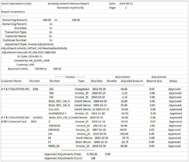Select the 'Status' column header
The image size is (189, 162).
point(173,81)
